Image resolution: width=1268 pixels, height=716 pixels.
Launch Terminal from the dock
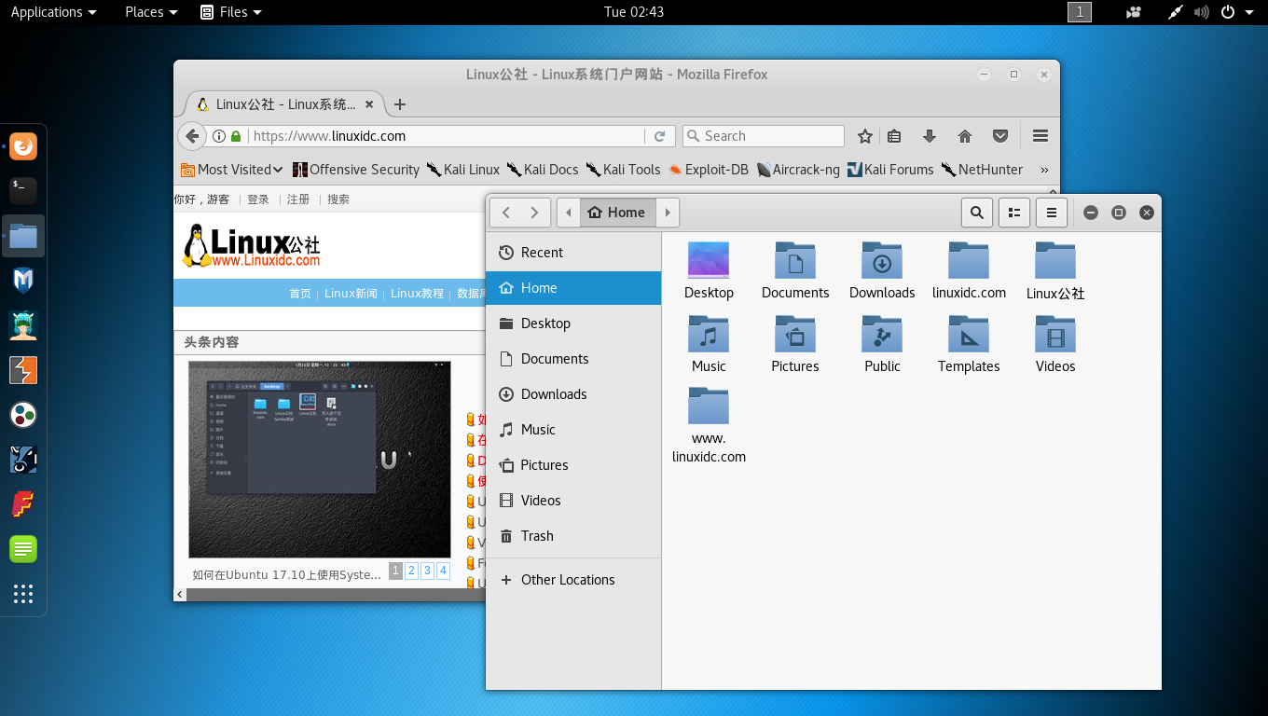tap(23, 191)
